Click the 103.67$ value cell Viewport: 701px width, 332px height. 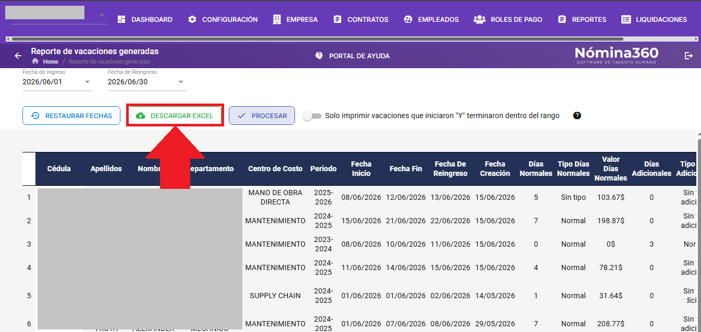pos(610,197)
